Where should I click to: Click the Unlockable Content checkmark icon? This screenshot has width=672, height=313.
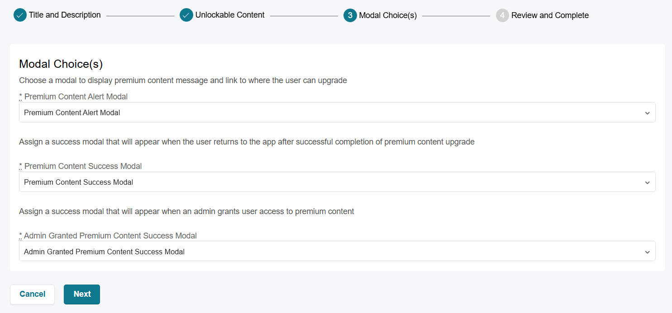point(186,15)
